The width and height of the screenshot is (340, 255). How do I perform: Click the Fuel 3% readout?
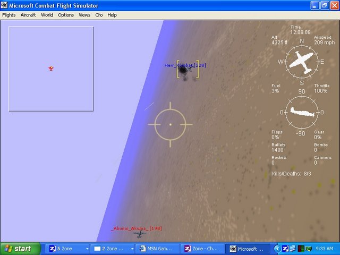276,89
